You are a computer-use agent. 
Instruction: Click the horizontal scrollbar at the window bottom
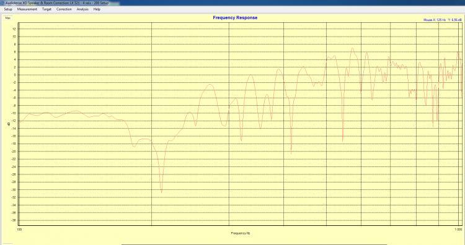coord(254,244)
